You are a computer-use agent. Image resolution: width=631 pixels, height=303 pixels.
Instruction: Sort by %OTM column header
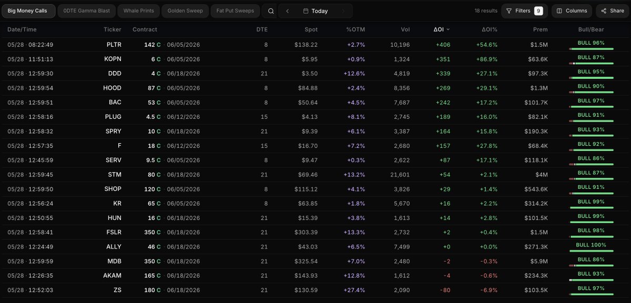tap(355, 29)
